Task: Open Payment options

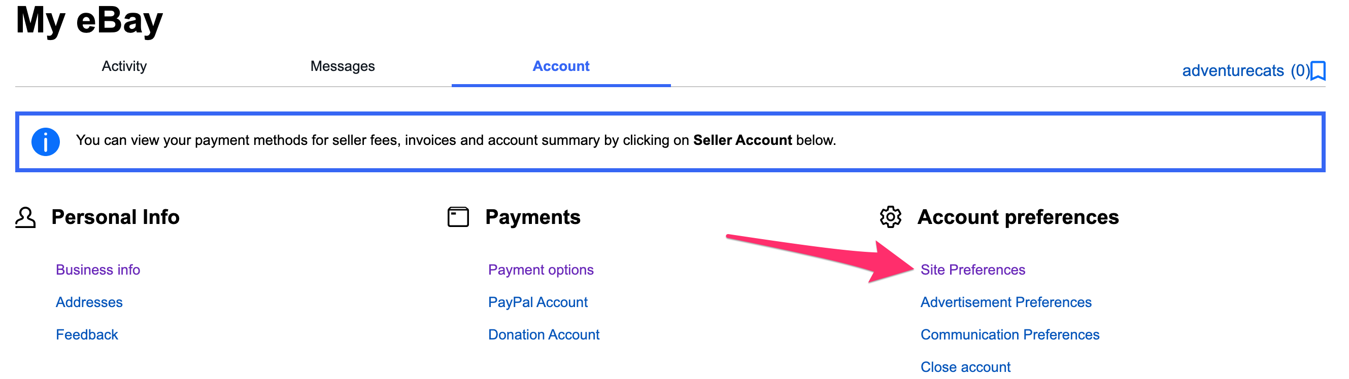Action: 541,270
